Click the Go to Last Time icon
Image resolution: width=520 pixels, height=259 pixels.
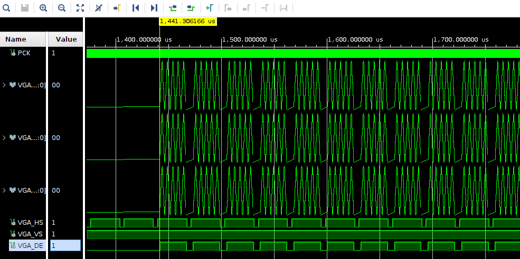coord(154,7)
